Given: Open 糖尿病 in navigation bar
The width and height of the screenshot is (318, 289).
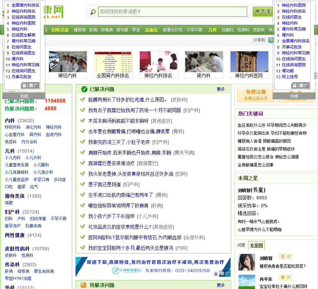Looking at the screenshot, I should [79, 30].
